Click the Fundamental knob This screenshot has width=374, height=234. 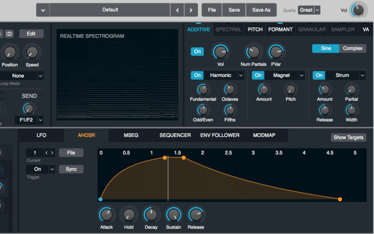pyautogui.click(x=203, y=90)
